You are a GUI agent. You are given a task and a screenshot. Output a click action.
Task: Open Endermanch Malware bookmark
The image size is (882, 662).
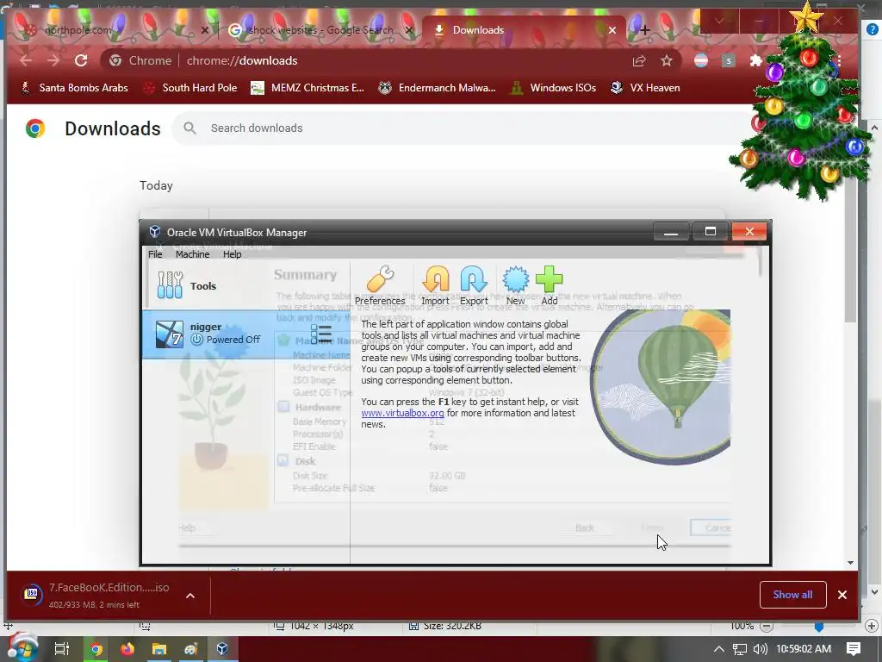click(x=437, y=88)
